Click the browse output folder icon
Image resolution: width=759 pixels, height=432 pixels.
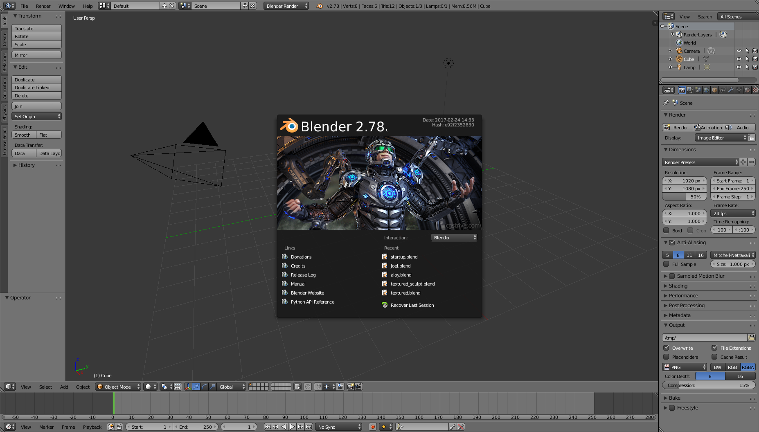pos(751,337)
